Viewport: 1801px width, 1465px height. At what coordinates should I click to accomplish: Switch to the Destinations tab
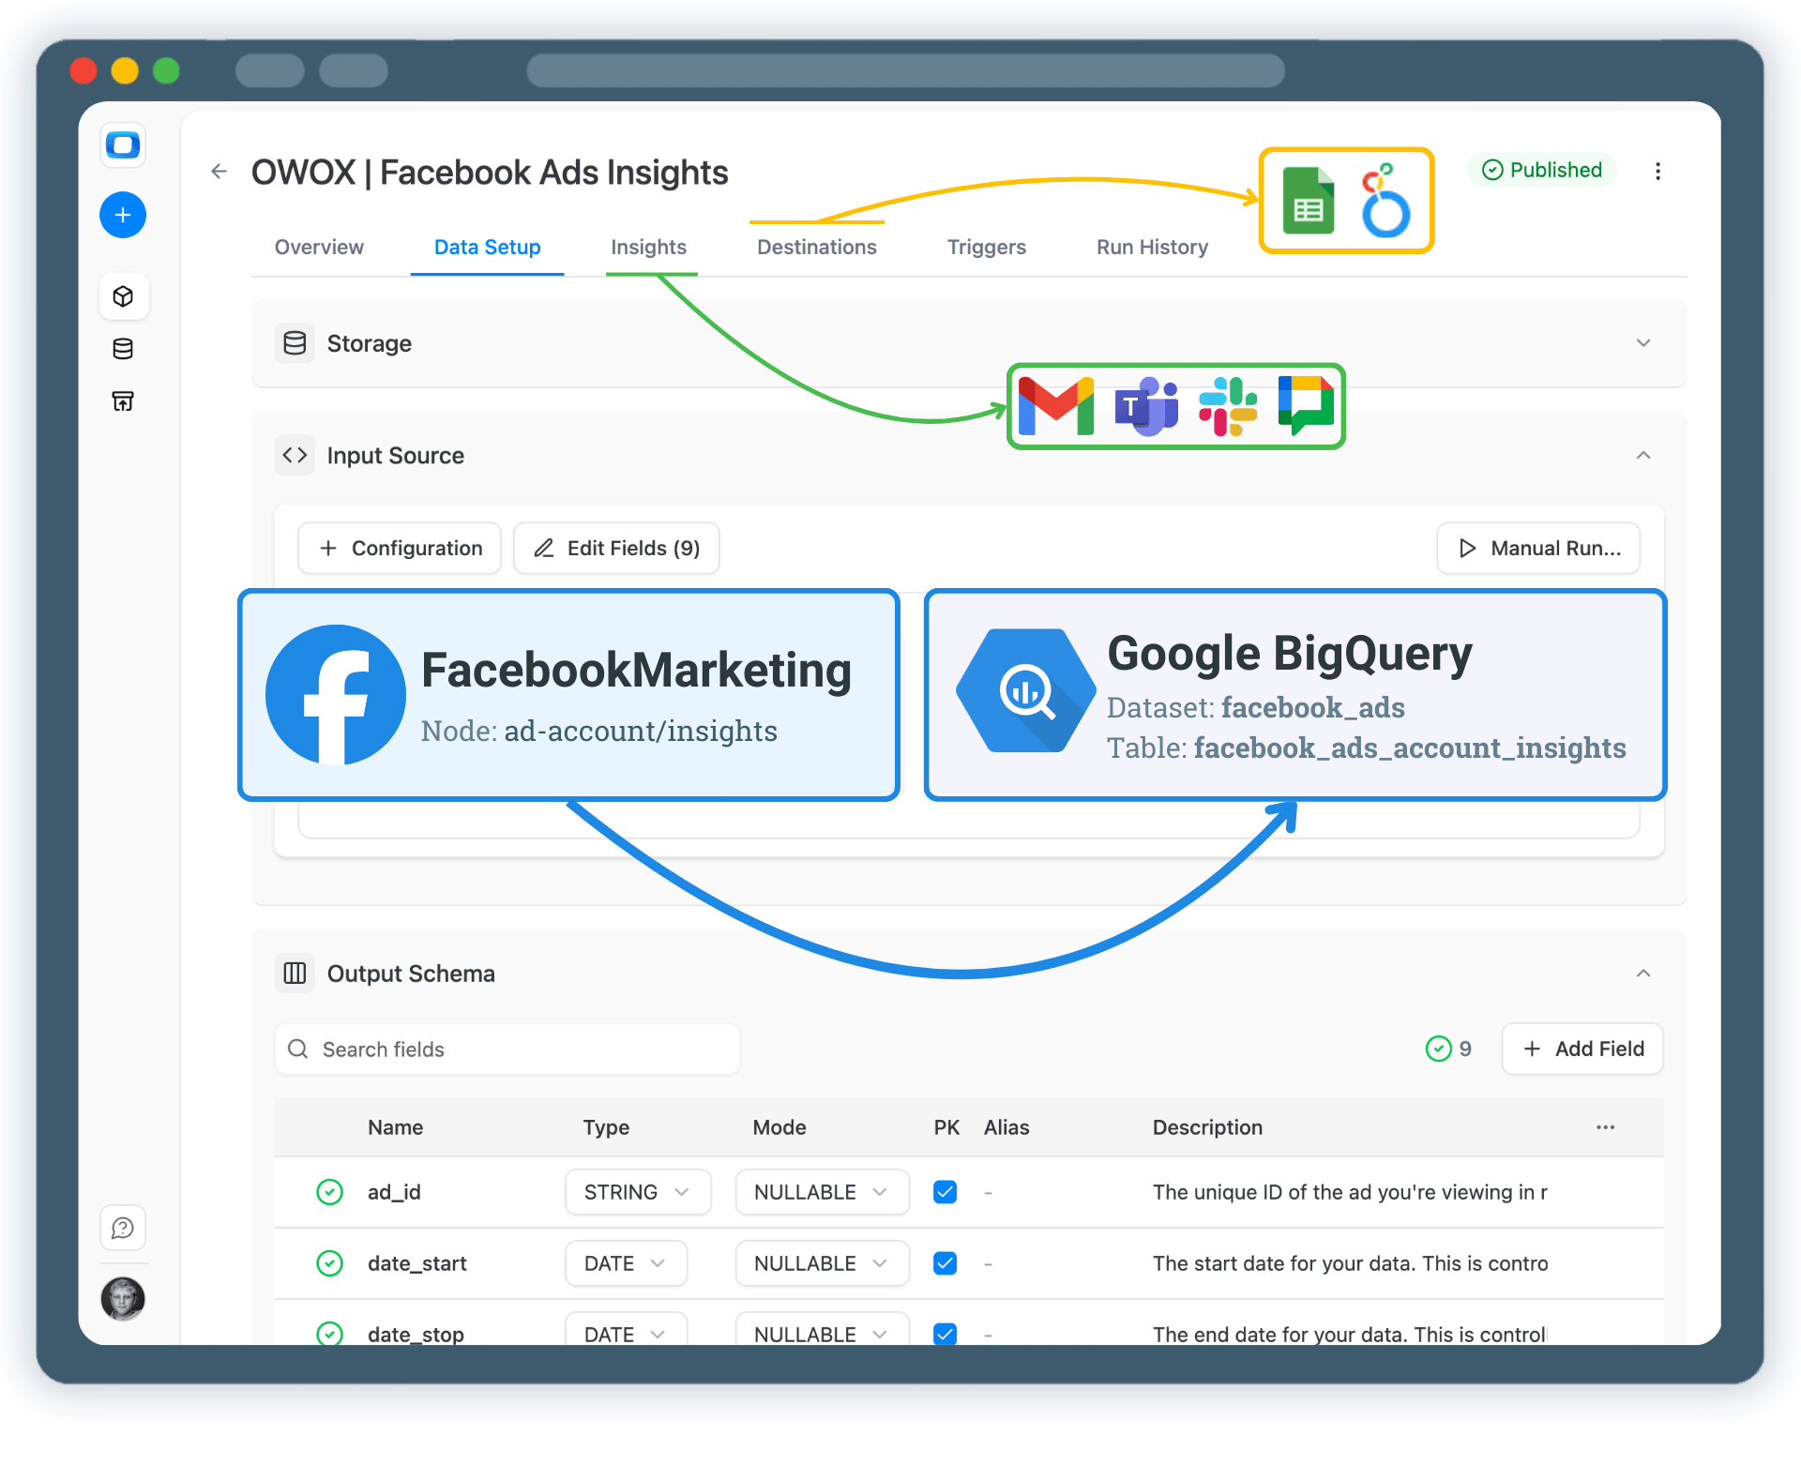click(x=816, y=247)
